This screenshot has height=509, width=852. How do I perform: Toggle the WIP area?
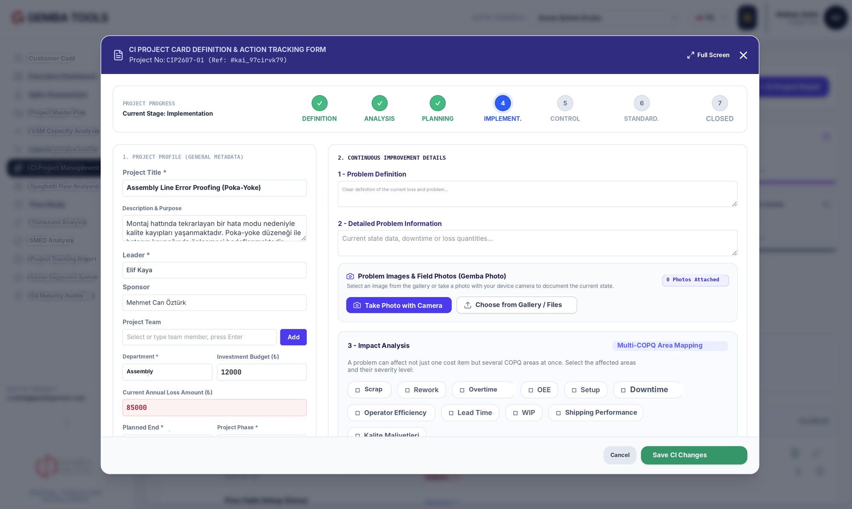tap(524, 413)
